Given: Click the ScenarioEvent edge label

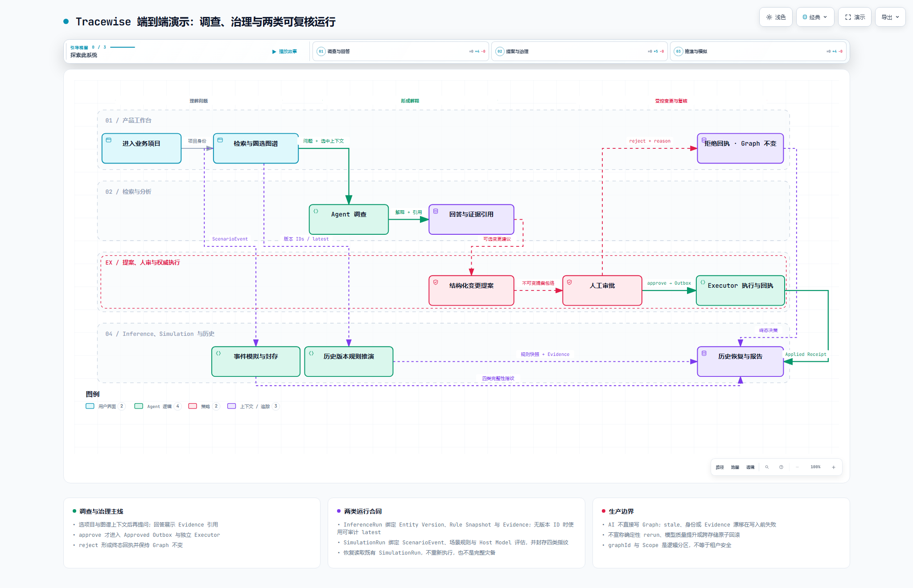Looking at the screenshot, I should (x=230, y=239).
